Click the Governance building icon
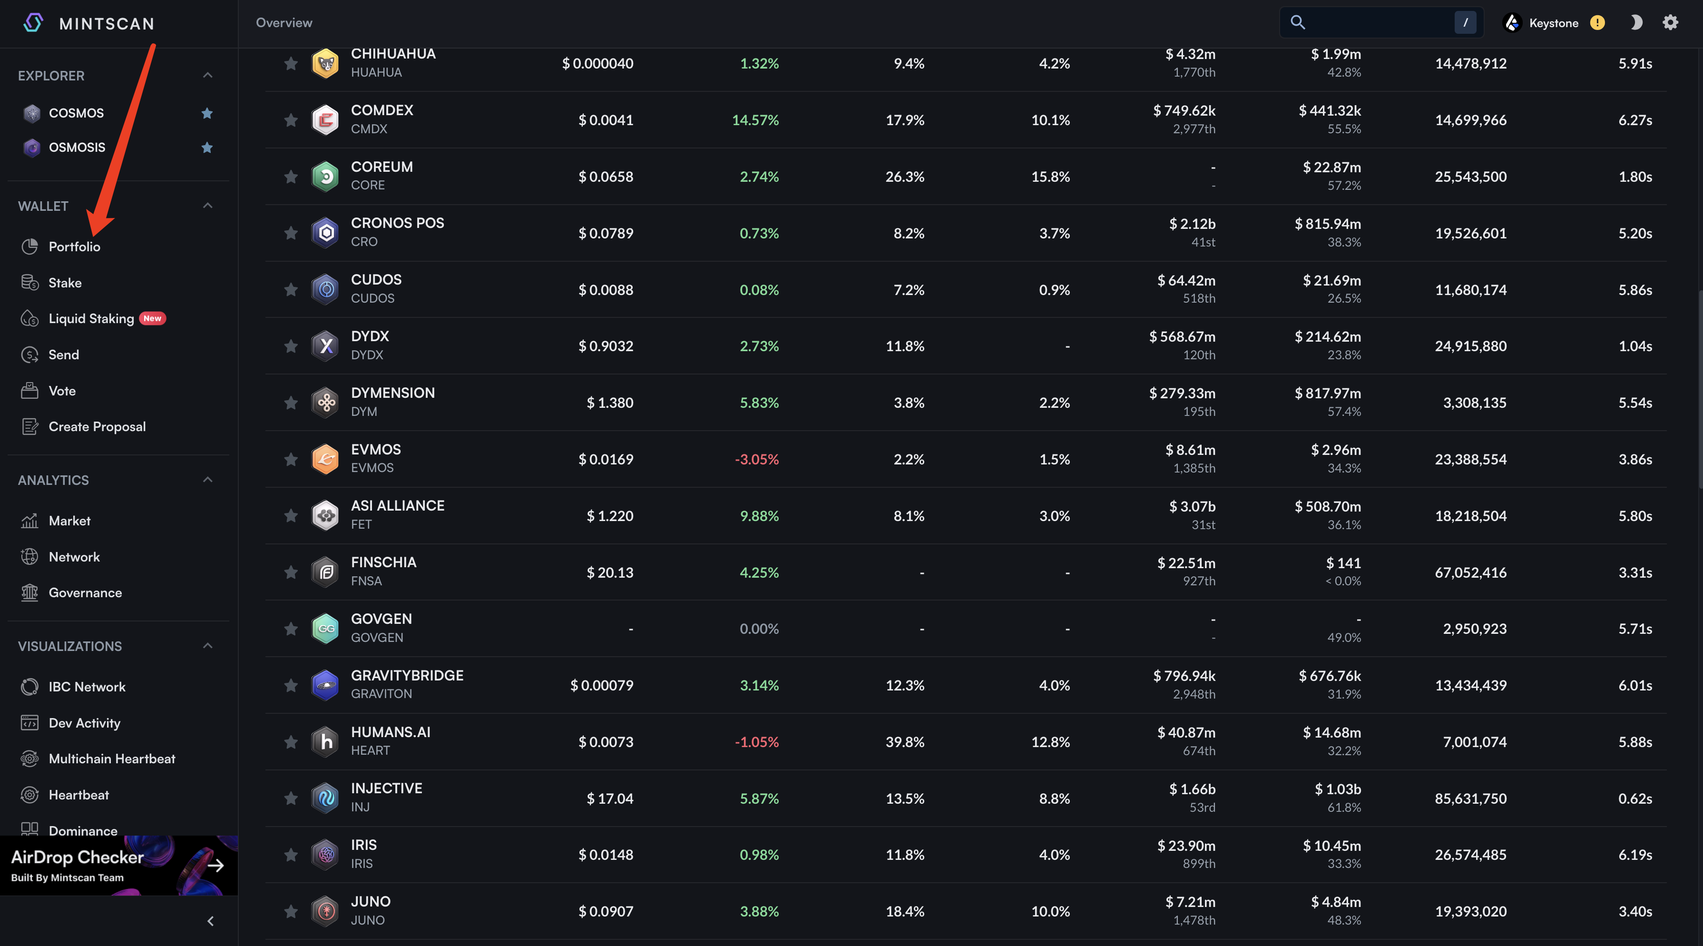 30,593
